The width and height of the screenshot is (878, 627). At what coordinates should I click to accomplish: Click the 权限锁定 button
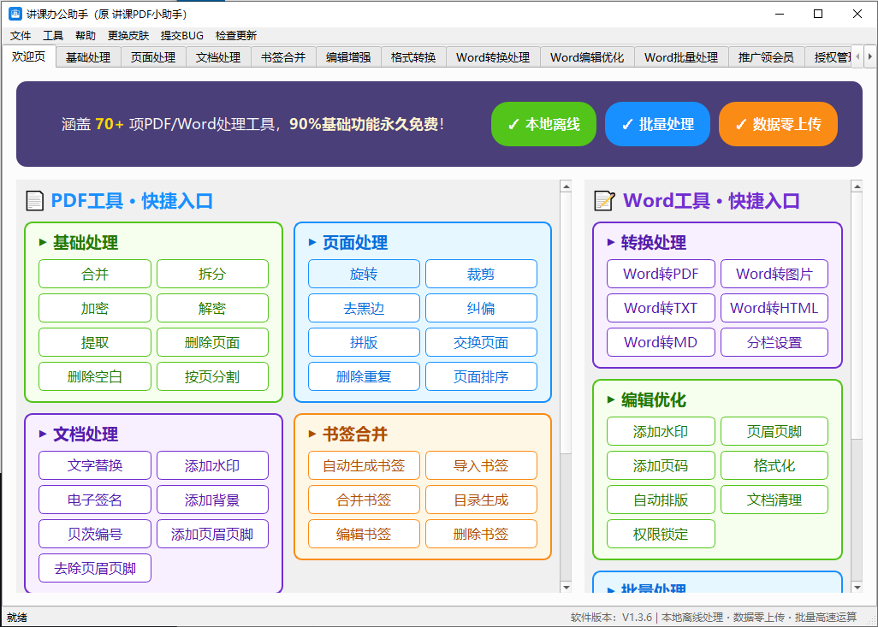[661, 534]
